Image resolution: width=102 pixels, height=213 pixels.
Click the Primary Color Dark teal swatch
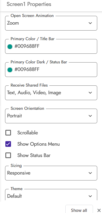click(x=10, y=70)
